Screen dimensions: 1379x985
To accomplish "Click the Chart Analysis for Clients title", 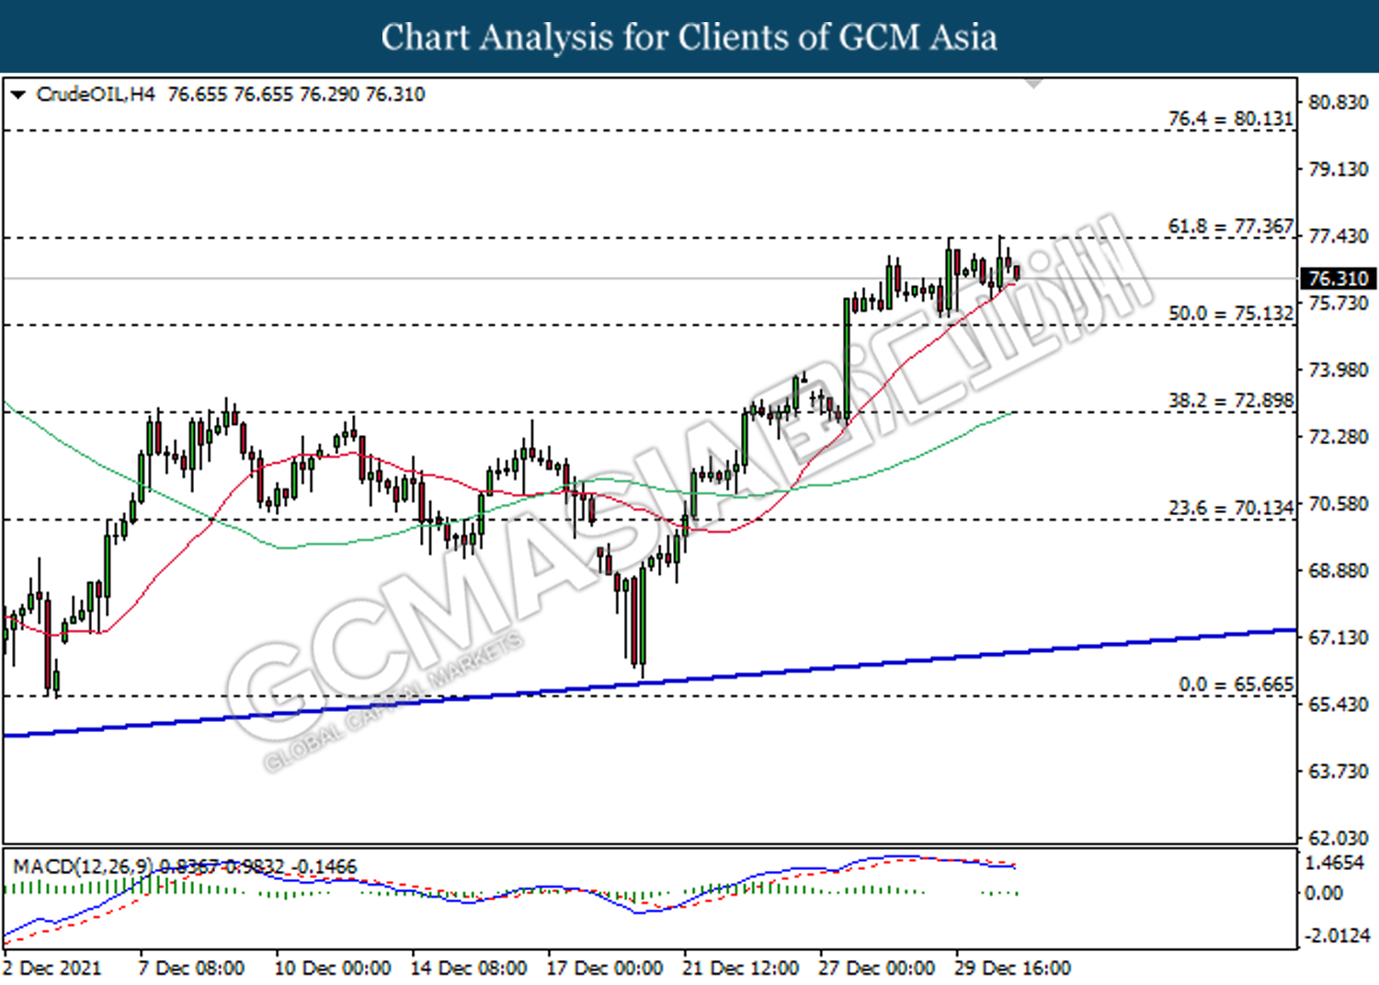I will (689, 37).
